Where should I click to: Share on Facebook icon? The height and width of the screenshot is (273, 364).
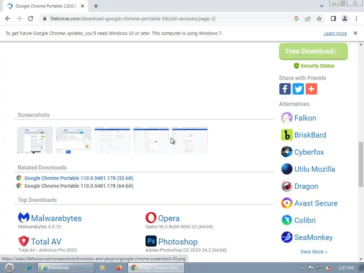click(x=285, y=89)
